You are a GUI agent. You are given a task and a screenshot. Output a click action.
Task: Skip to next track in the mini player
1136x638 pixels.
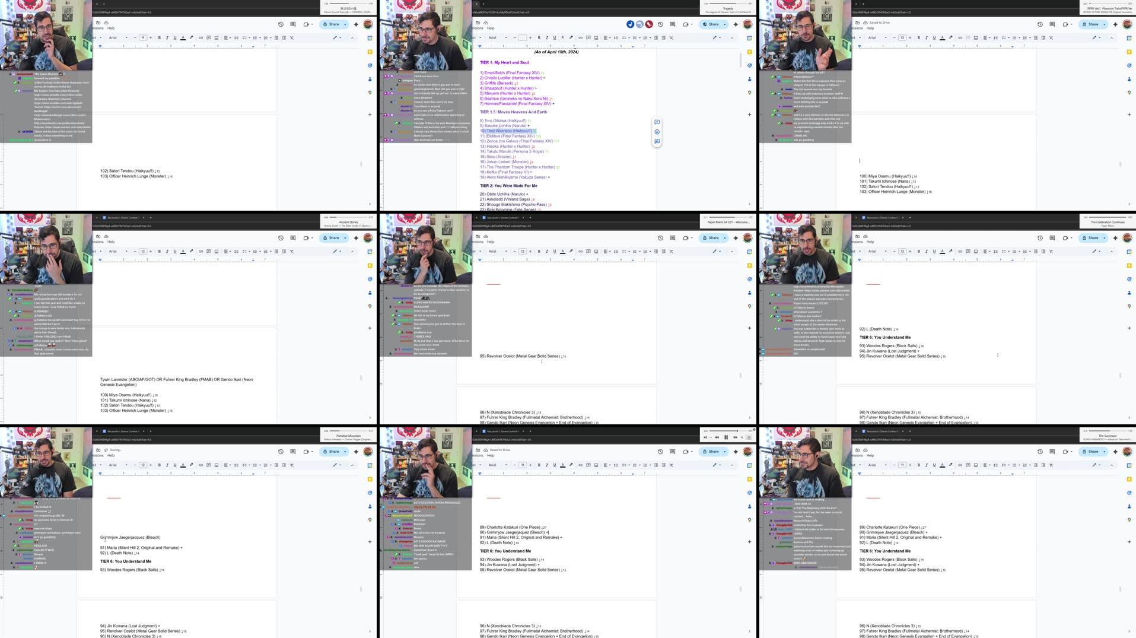tap(735, 437)
